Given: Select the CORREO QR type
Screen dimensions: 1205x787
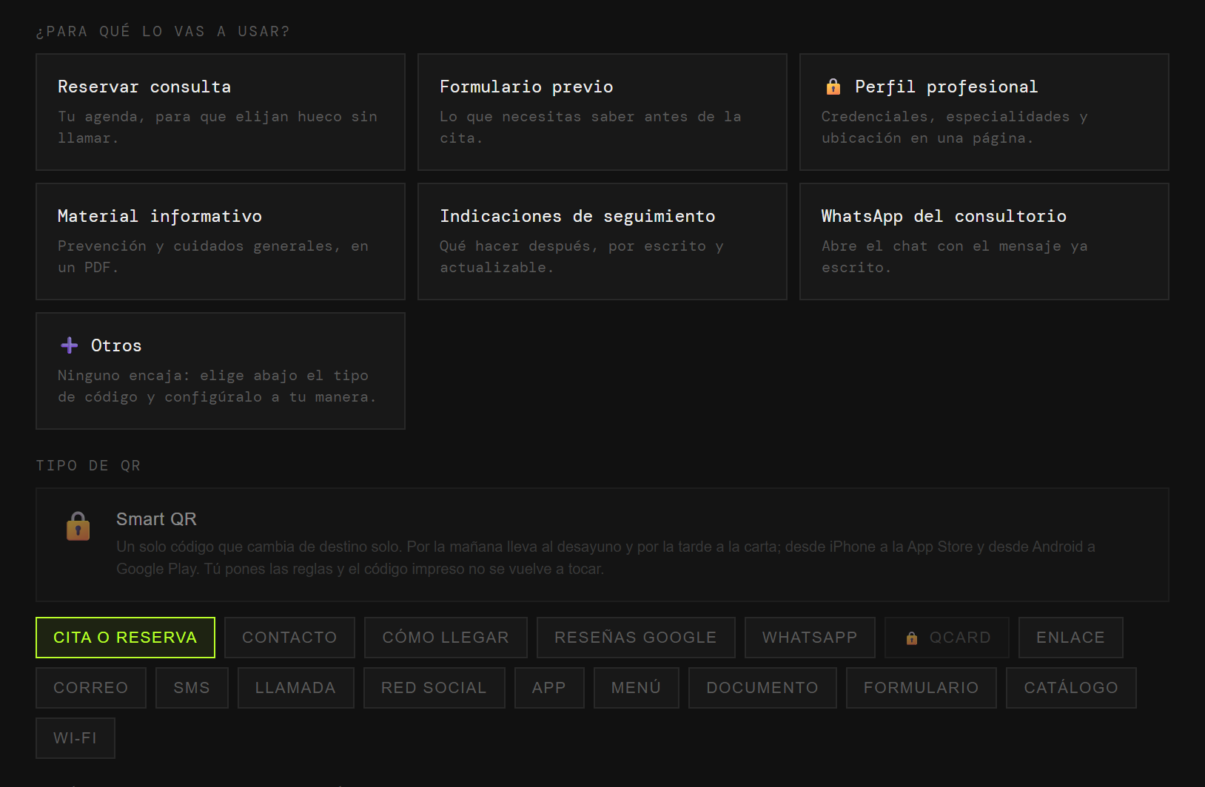Looking at the screenshot, I should pyautogui.click(x=91, y=688).
